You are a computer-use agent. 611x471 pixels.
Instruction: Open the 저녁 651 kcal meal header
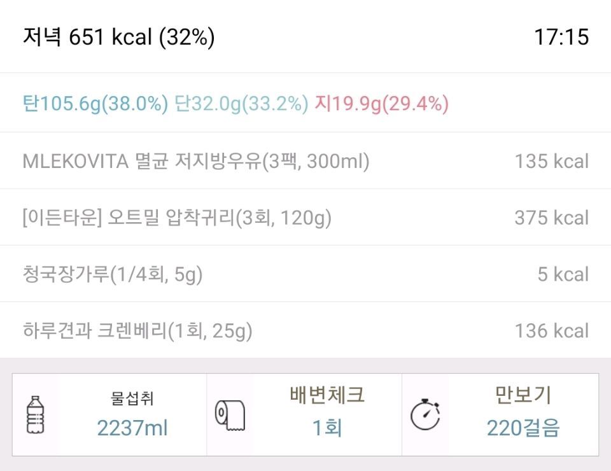pyautogui.click(x=119, y=37)
